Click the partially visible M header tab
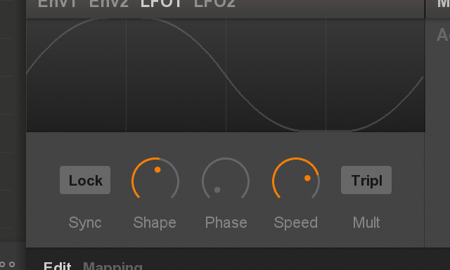Image resolution: width=450 pixels, height=270 pixels. tap(444, 4)
